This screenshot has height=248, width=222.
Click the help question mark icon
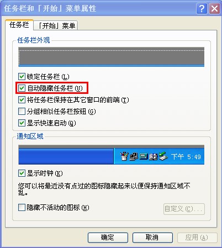click(x=202, y=8)
